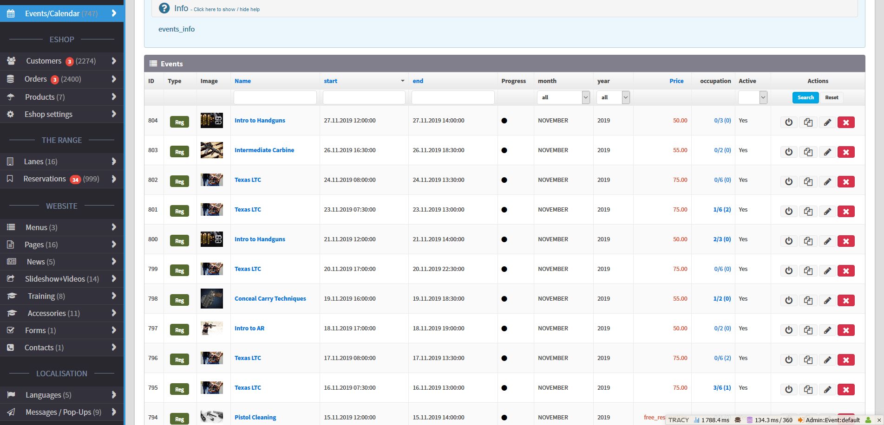Click the TRACY debug bar logo
884x425 pixels.
pyautogui.click(x=678, y=420)
